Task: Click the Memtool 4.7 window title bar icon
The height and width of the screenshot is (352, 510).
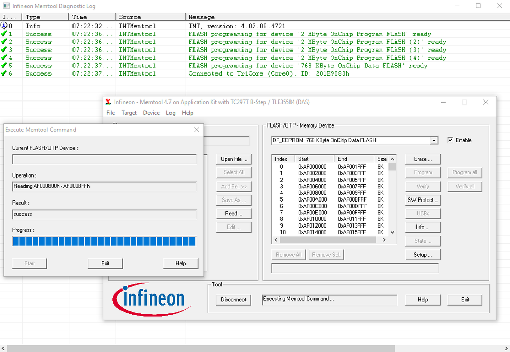Action: click(108, 102)
